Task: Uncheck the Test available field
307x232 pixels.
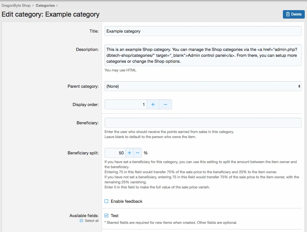Action: tap(106, 216)
